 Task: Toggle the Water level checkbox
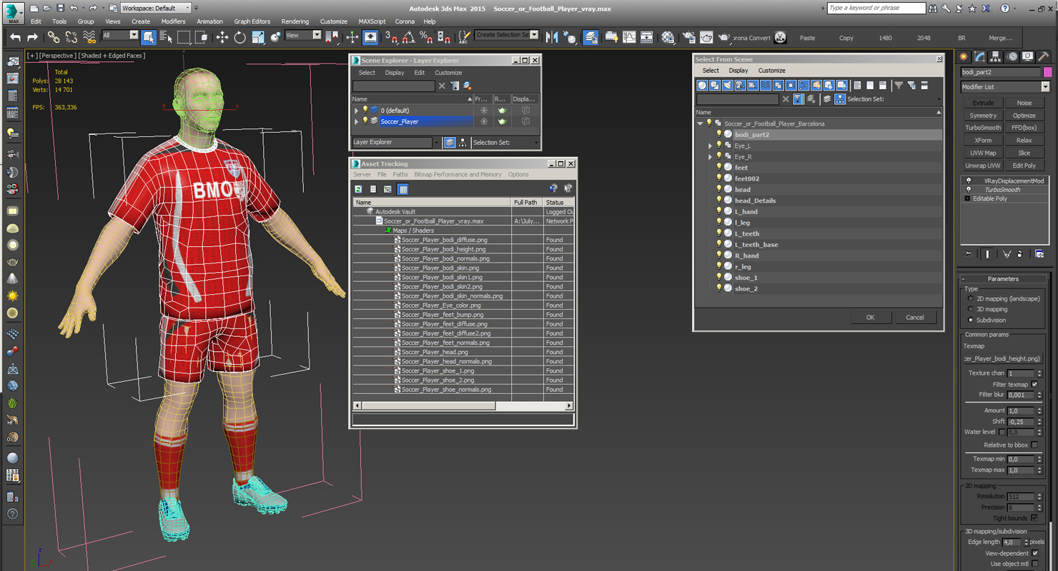coord(1002,432)
